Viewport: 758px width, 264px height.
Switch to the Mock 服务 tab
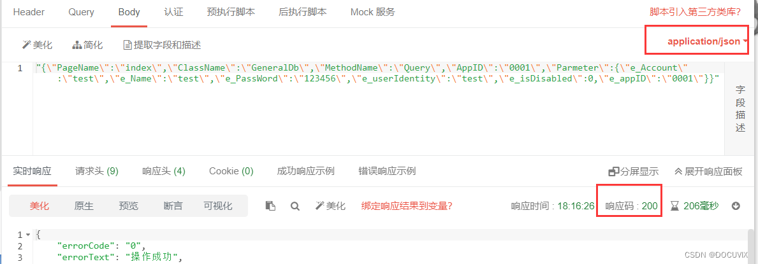373,12
